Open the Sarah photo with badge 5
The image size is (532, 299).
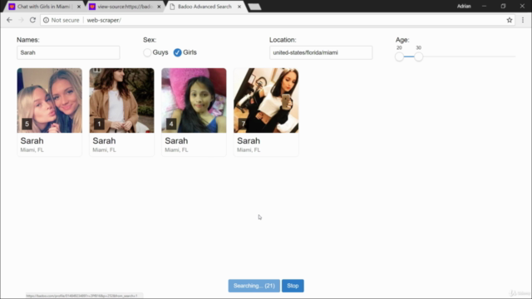[50, 100]
